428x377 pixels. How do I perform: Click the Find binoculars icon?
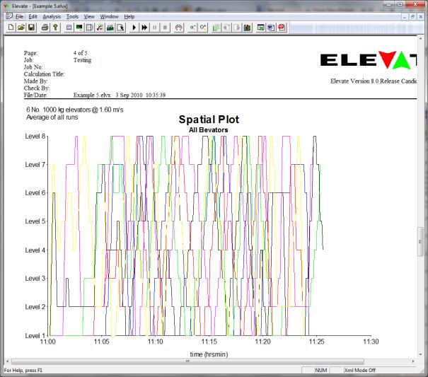pyautogui.click(x=179, y=28)
